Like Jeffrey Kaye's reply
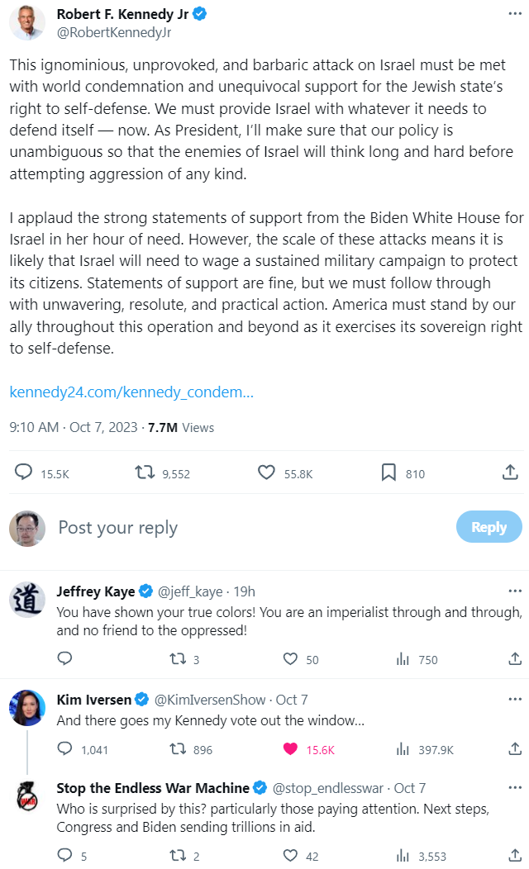This screenshot has width=529, height=869. point(290,659)
